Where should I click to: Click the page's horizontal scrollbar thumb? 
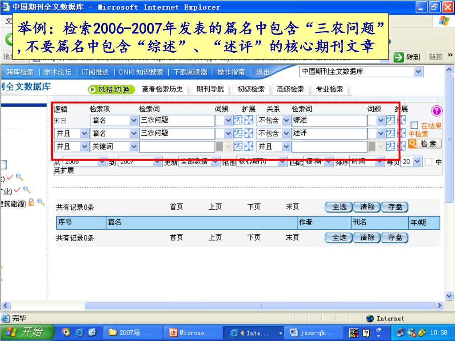259,305
